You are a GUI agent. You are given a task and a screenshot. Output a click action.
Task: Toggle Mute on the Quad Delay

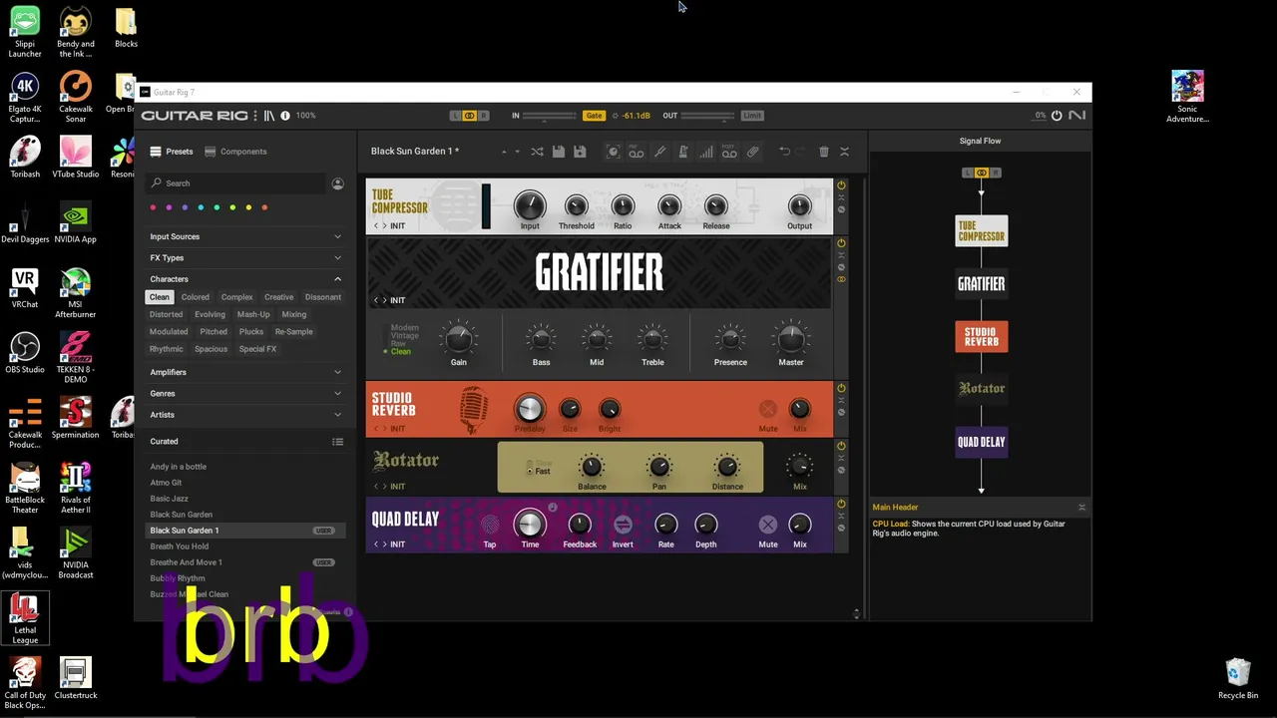coord(767,525)
